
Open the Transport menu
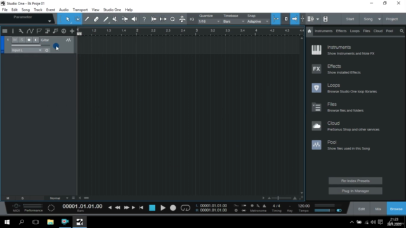click(x=80, y=10)
